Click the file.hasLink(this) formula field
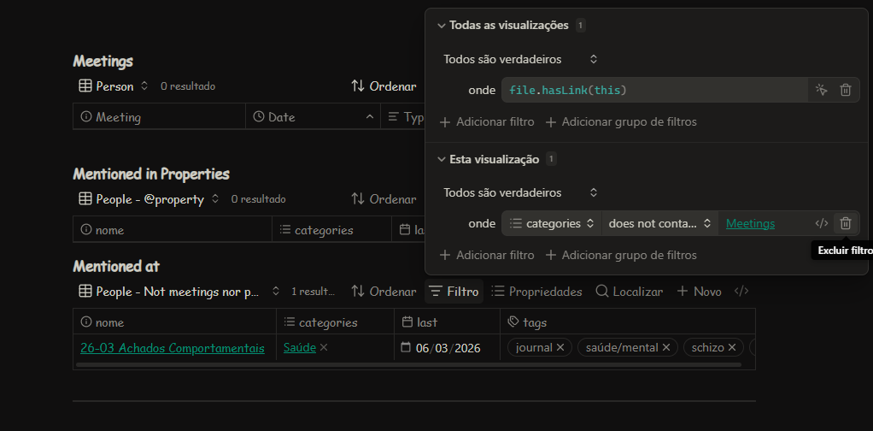 [653, 90]
